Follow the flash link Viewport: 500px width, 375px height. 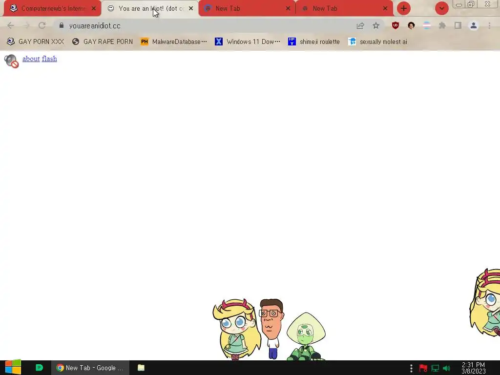tap(49, 59)
